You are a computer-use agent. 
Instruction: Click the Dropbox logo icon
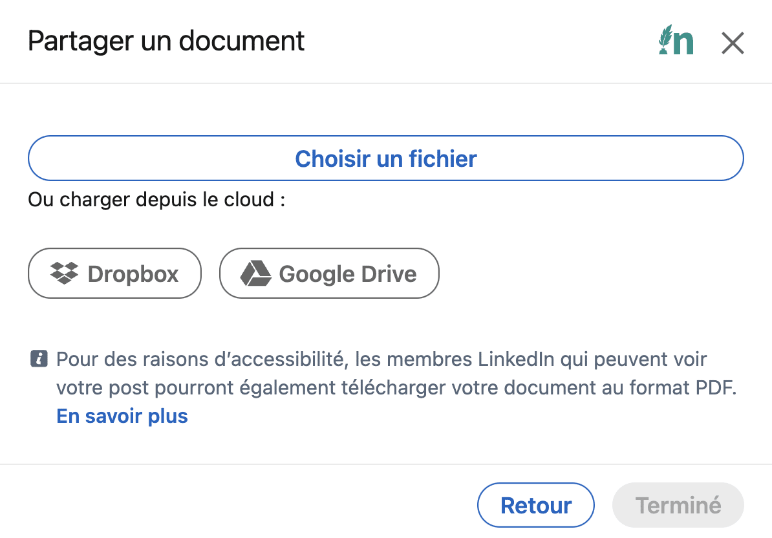64,274
